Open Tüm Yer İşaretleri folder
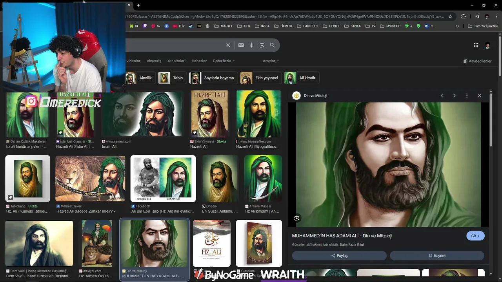Viewport: 502px width, 282px height. 483,26
